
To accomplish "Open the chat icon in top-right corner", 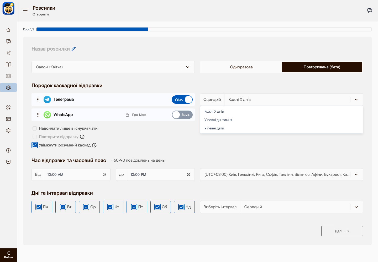I will (x=370, y=10).
